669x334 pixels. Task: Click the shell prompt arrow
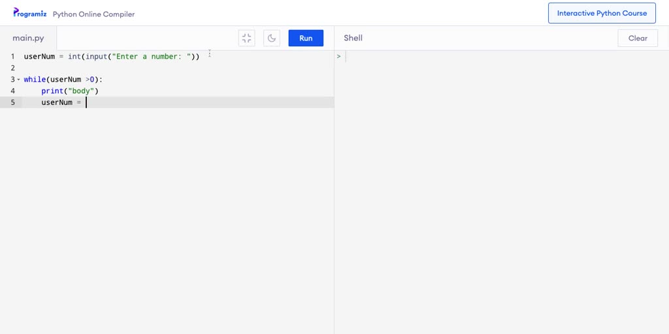coord(338,57)
